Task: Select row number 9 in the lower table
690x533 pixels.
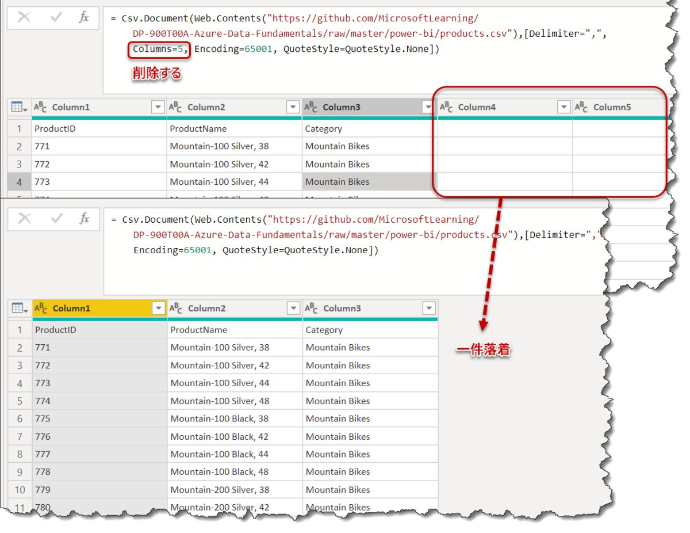Action: [x=20, y=472]
